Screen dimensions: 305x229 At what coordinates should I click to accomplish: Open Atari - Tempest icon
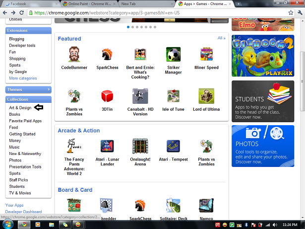click(x=173, y=146)
